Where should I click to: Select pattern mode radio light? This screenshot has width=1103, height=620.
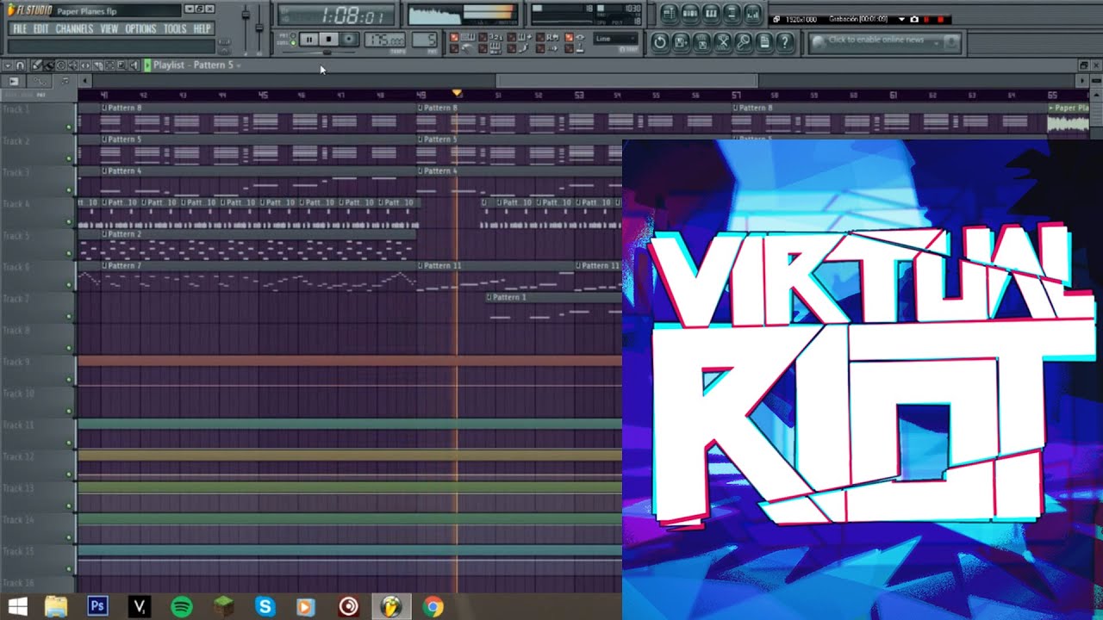click(293, 35)
